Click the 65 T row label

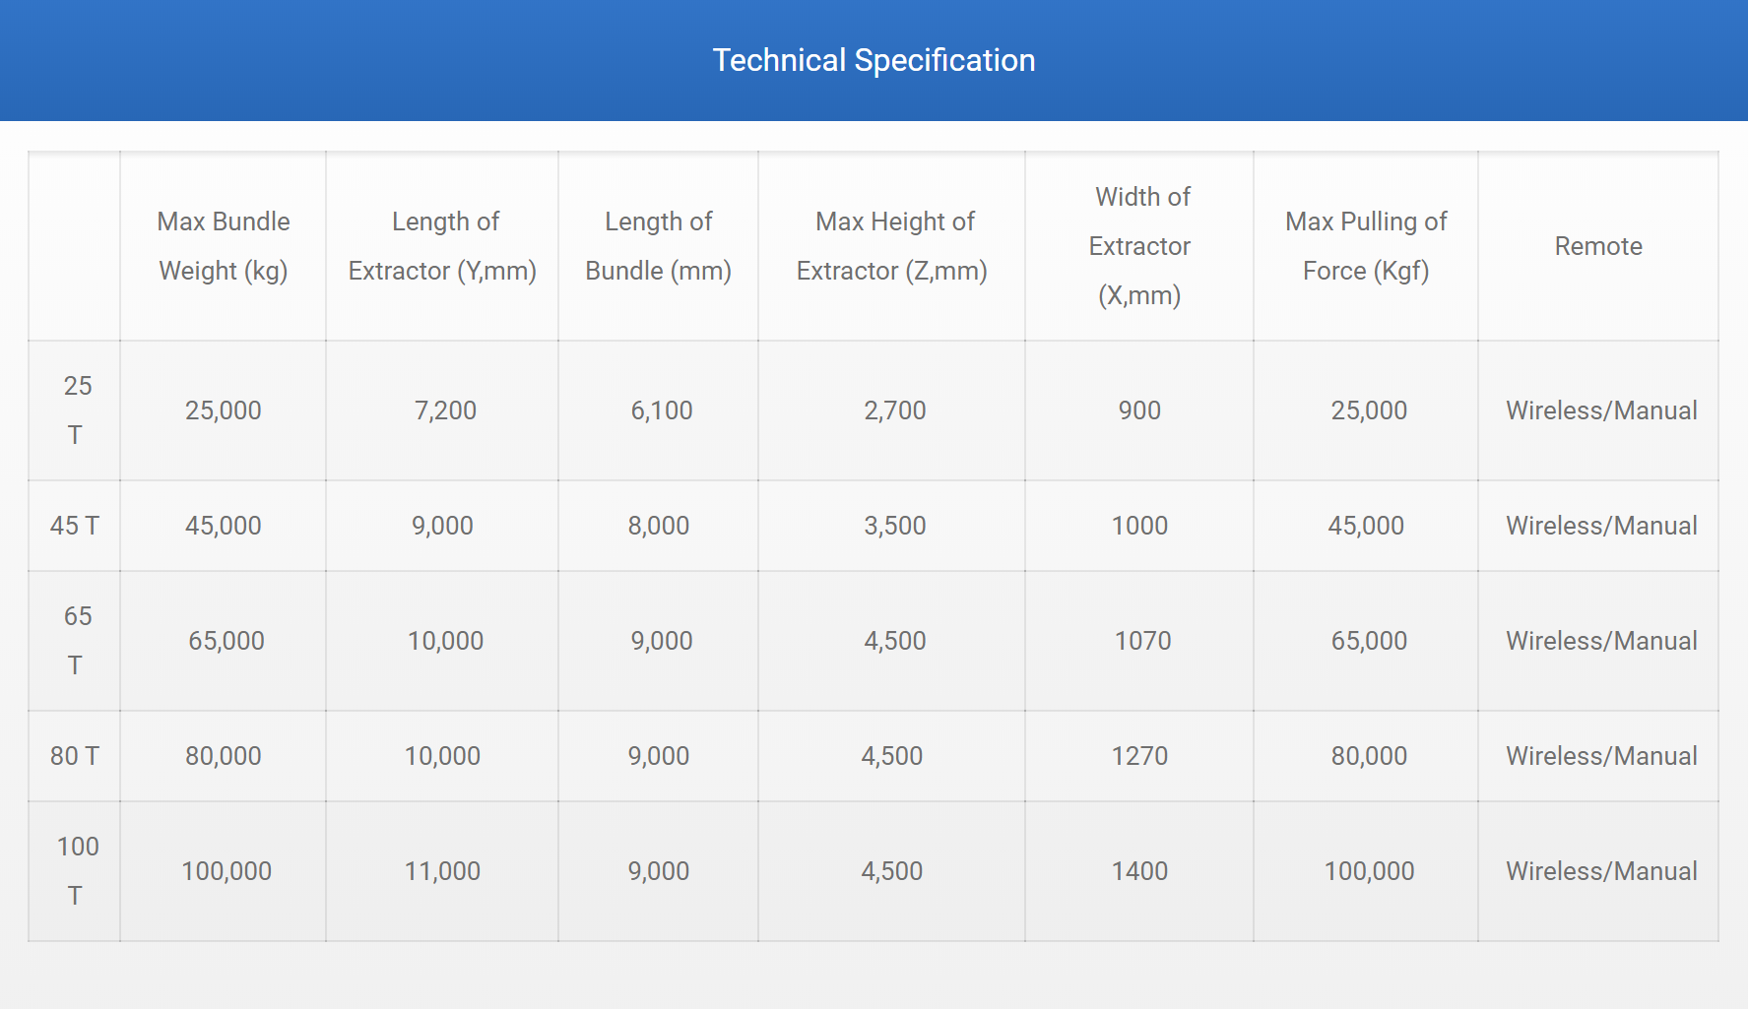(x=75, y=641)
